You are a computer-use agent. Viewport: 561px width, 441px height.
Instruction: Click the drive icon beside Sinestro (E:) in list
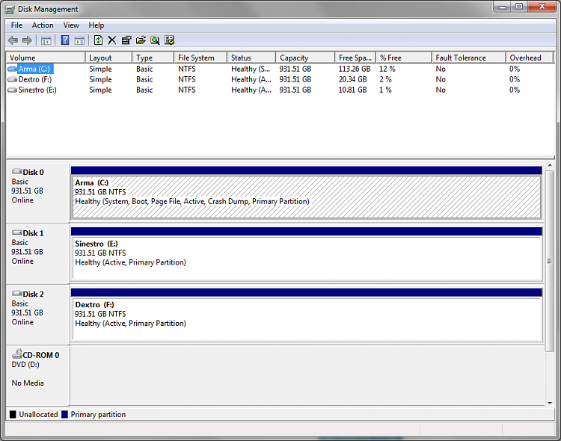[12, 90]
